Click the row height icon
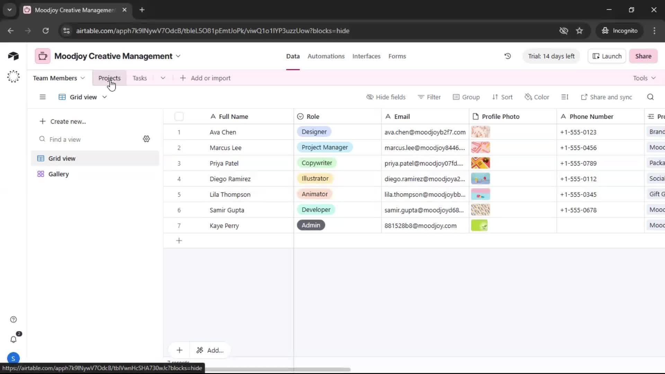 pos(565,97)
